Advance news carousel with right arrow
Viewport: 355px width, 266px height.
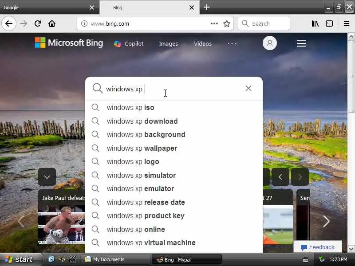(x=326, y=221)
